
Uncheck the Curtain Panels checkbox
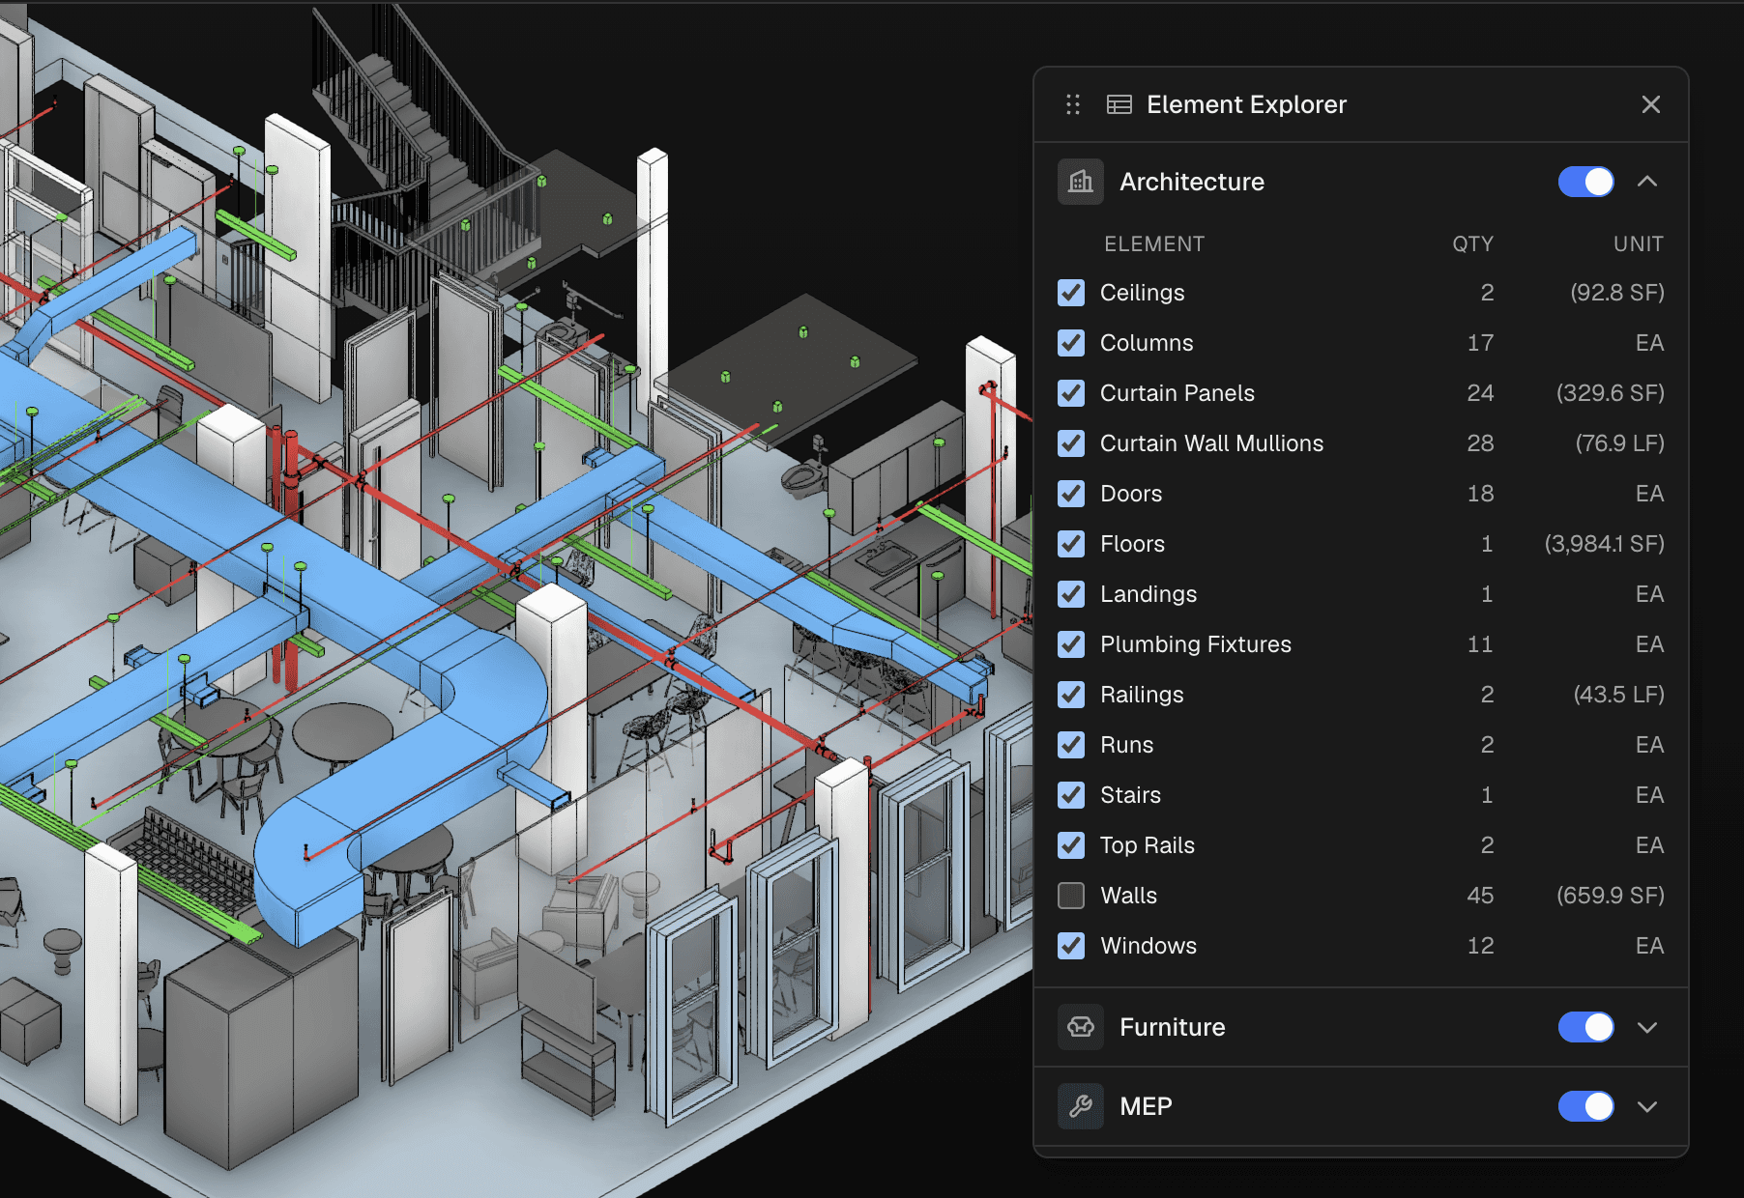coord(1071,393)
